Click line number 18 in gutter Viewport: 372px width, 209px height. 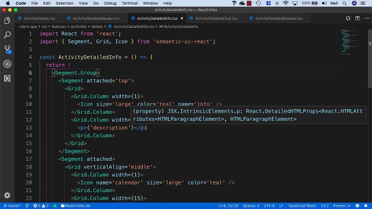click(x=28, y=167)
